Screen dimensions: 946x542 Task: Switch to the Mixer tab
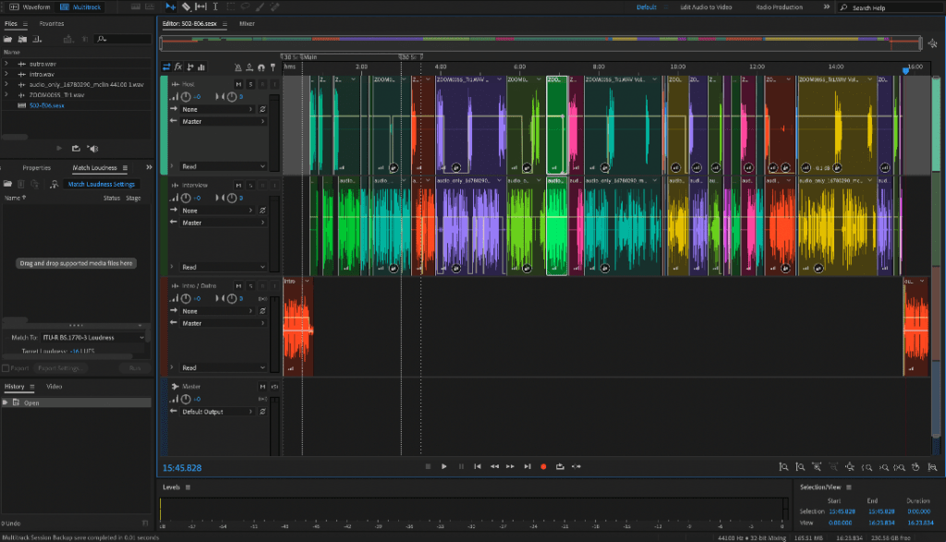[x=247, y=23]
